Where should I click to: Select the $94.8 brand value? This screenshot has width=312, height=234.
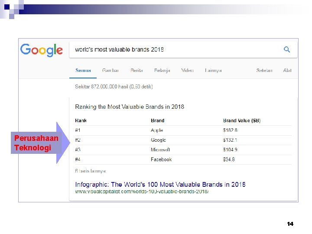pyautogui.click(x=229, y=159)
